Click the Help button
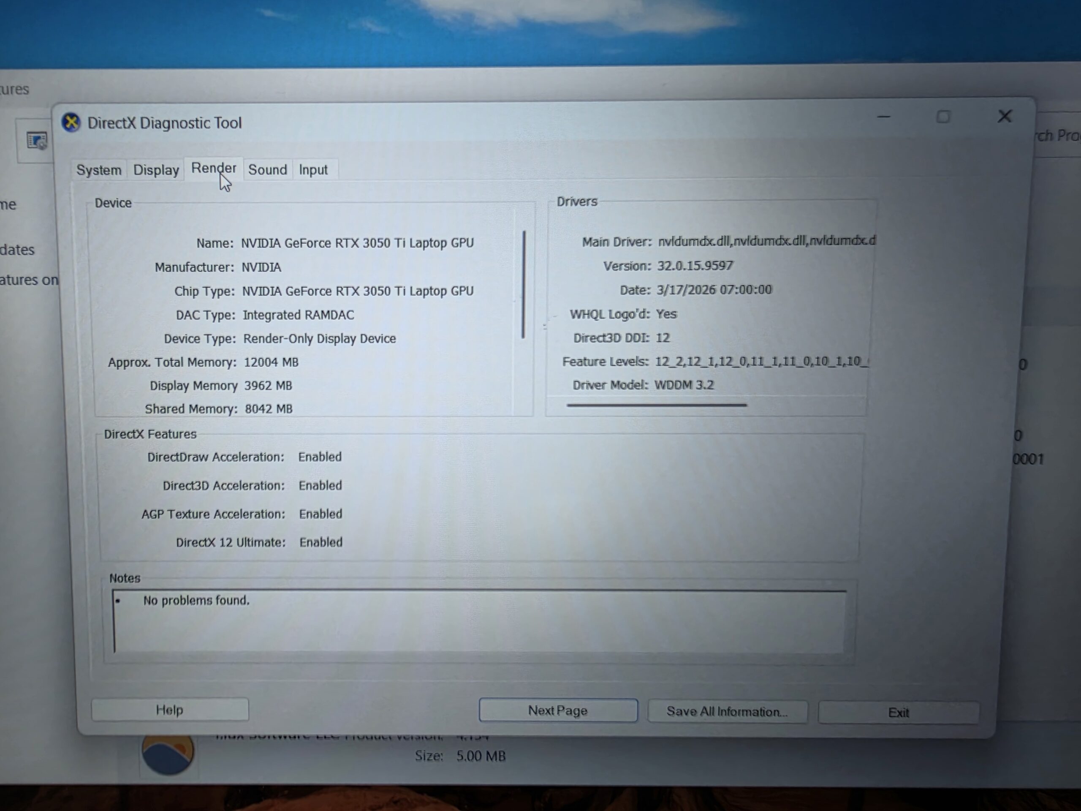This screenshot has height=811, width=1081. (170, 709)
